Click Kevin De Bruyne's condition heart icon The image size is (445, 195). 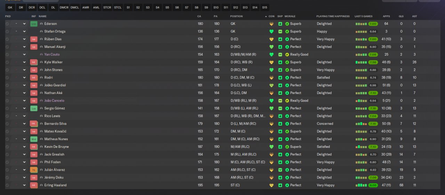272,147
